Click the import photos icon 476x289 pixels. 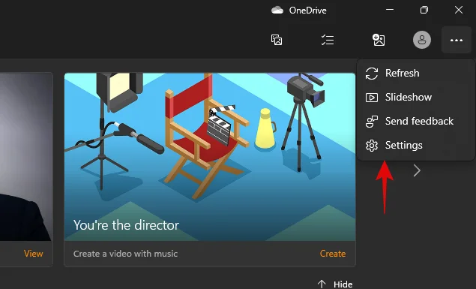click(379, 40)
